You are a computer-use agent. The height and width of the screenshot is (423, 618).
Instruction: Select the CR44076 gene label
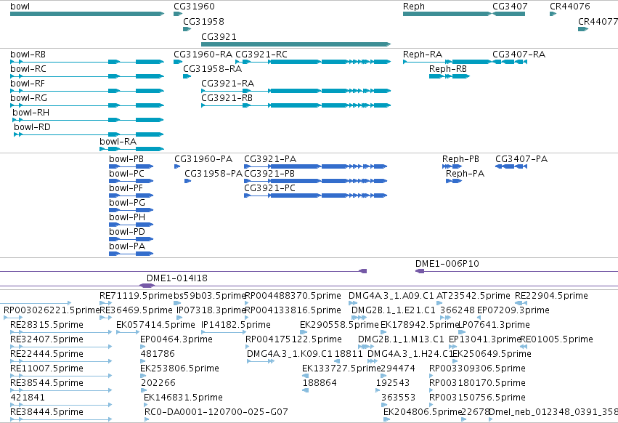tap(570, 7)
